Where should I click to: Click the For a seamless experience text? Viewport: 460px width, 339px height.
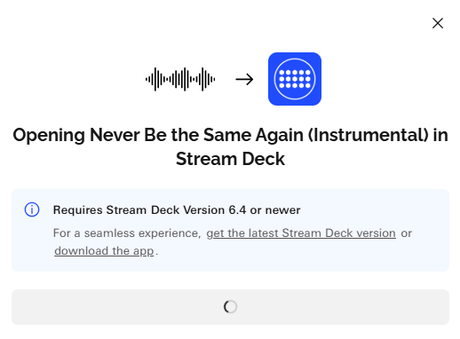coord(127,233)
